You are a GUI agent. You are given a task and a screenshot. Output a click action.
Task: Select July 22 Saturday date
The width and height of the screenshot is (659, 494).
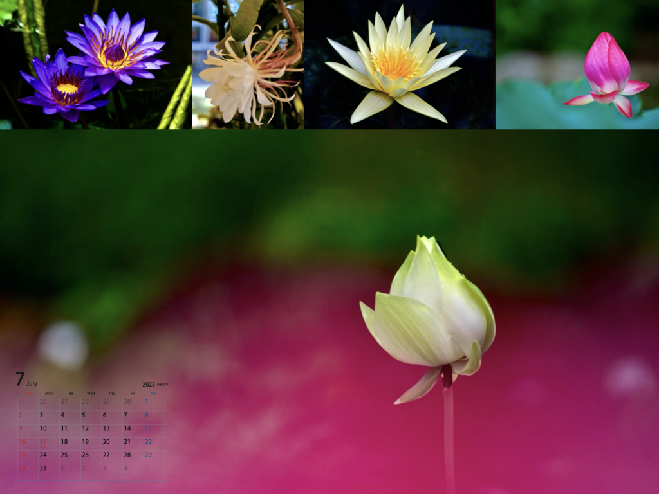pos(148,442)
